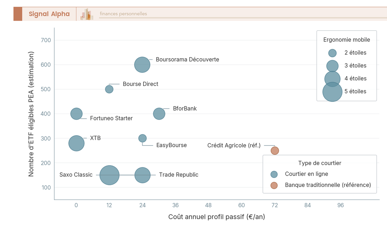Viewport: 387px width, 232px height.
Task: Click the Saxo Classic bubble
Action: [109, 175]
